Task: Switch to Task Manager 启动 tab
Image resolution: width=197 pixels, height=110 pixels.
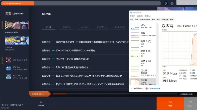Action: tap(153, 20)
